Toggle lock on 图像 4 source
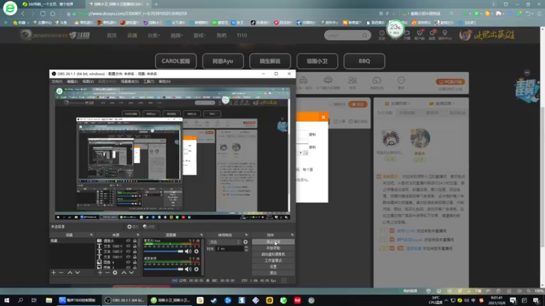 tap(134, 262)
